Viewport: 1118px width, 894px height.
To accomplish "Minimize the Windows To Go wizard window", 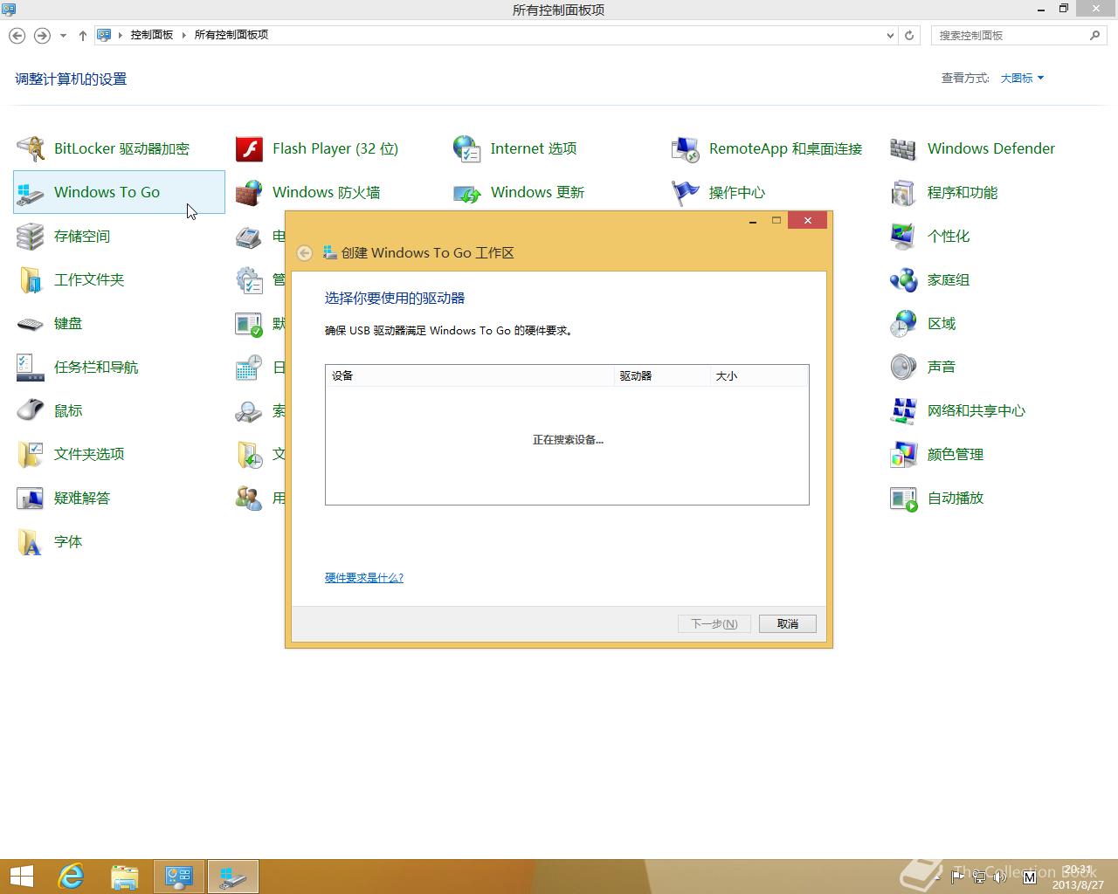I will (752, 221).
